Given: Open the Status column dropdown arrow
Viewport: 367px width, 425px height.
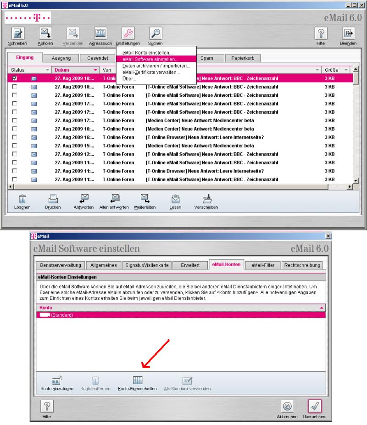Looking at the screenshot, I should [47, 70].
